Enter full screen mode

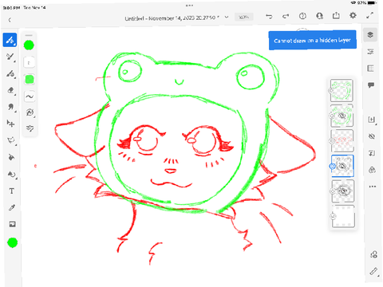click(370, 15)
